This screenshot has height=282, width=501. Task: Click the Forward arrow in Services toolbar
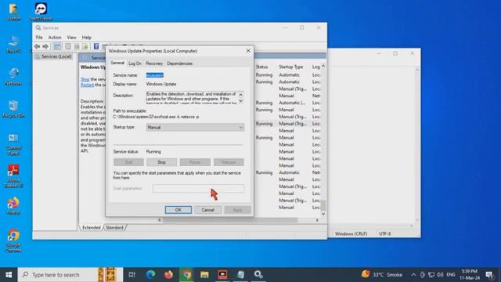(45, 46)
